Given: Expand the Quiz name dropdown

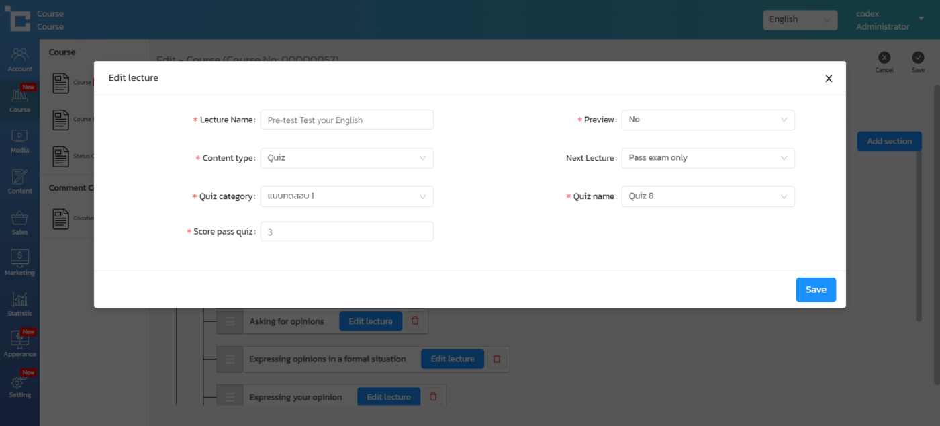Looking at the screenshot, I should pos(708,196).
